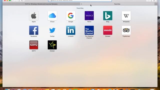
Task: Open the NDTV favorite icon
Action: [34, 45]
